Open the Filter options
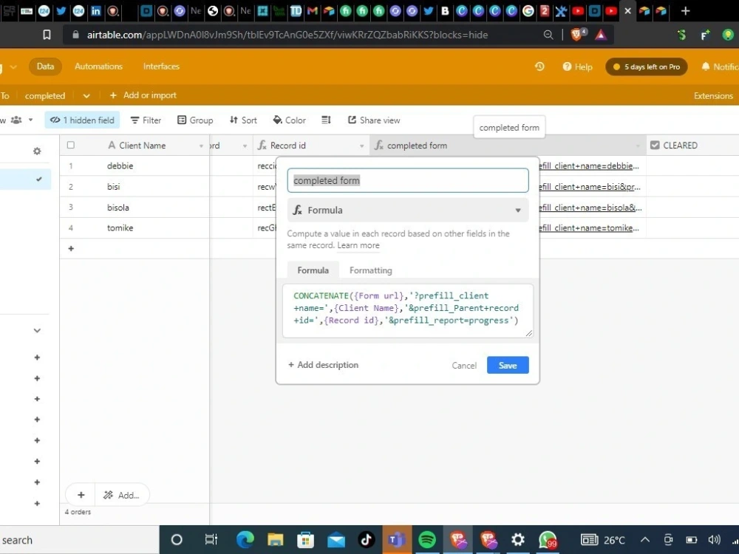The height and width of the screenshot is (554, 739). pos(146,120)
